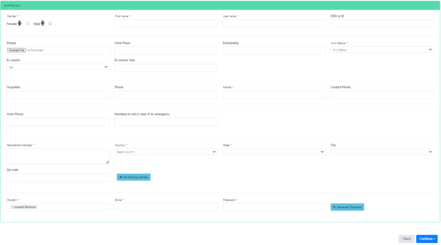Collapse the Parent section header arrows
This screenshot has height=245, width=441.
pos(7,6)
